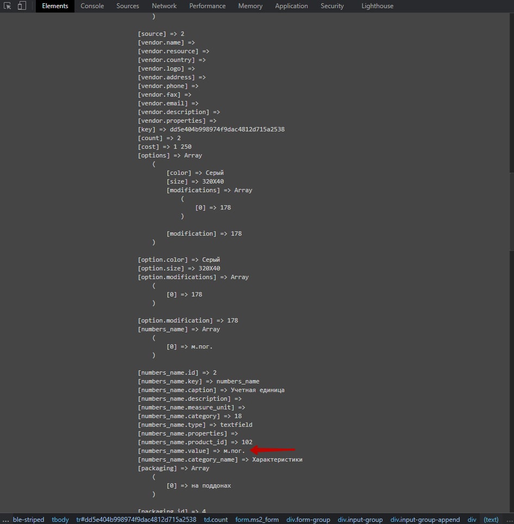The width and height of the screenshot is (514, 524).
Task: Click the [modification] => 178 line
Action: tap(204, 233)
